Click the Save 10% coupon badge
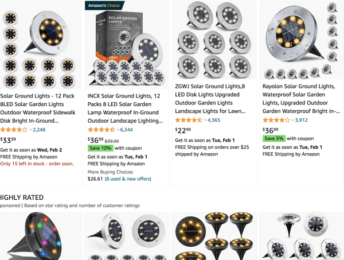Image resolution: width=344 pixels, height=260 pixels. point(100,148)
